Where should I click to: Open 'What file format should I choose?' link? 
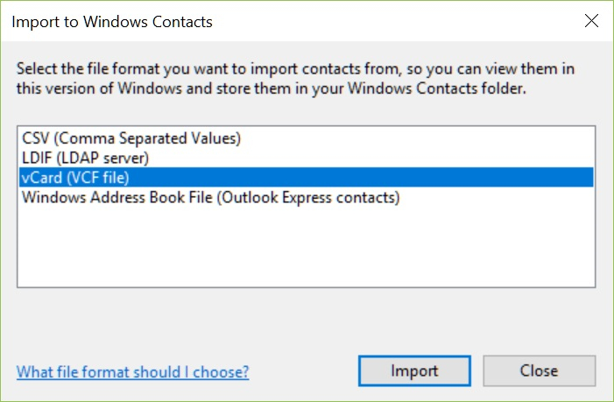132,372
